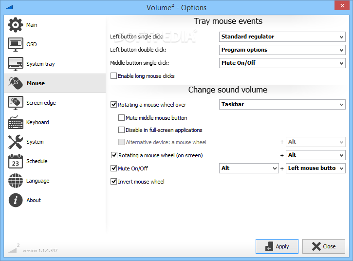Open the Keyboard settings page
Screen dimensions: 353x261
tap(37, 122)
